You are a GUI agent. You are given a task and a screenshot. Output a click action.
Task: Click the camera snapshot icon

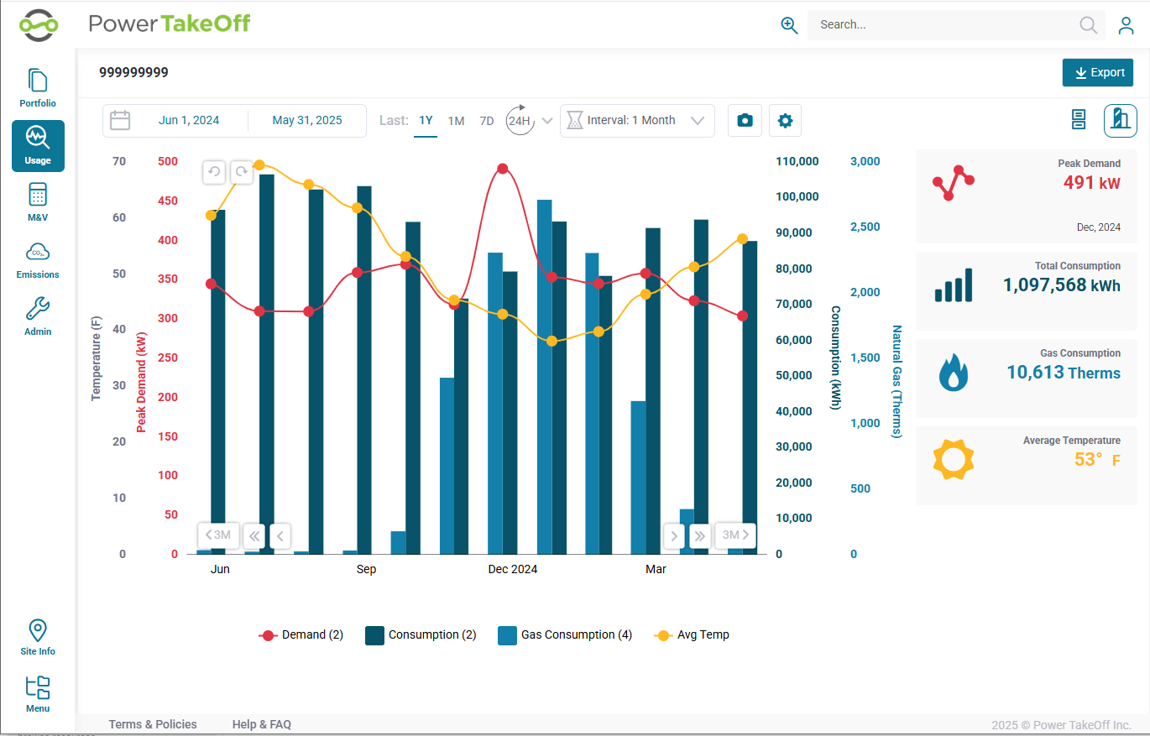point(745,121)
